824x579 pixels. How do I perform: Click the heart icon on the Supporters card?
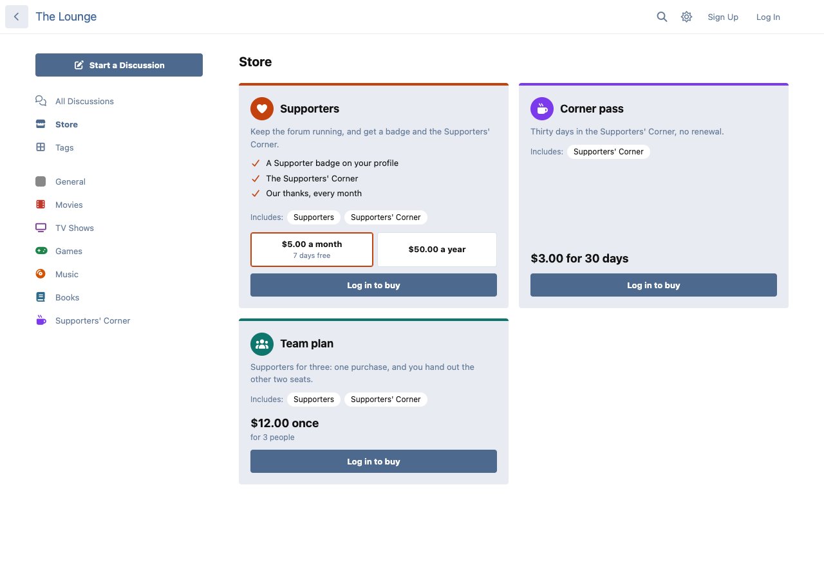tap(262, 109)
